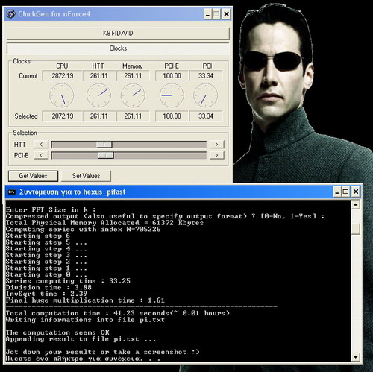Viewport: 373px width, 372px height.
Task: Click the PCI-E clock dial gauge
Action: [x=172, y=95]
